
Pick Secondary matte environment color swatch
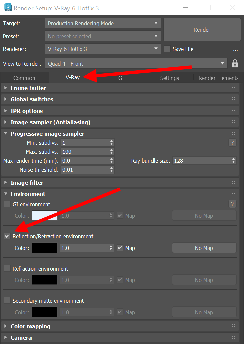[x=45, y=312]
